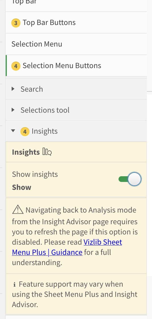Screen dimensions: 152x319
Task: Click the Insights advisor icon beside heading
Action: (47, 152)
